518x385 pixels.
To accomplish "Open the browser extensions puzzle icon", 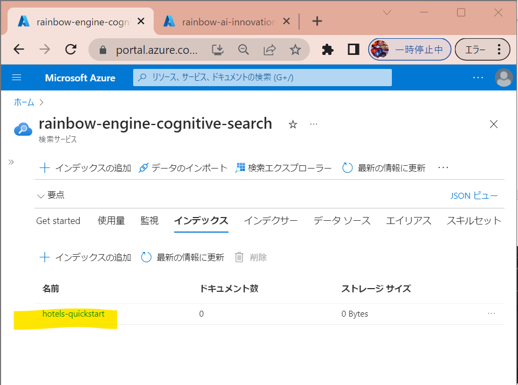I will 327,50.
